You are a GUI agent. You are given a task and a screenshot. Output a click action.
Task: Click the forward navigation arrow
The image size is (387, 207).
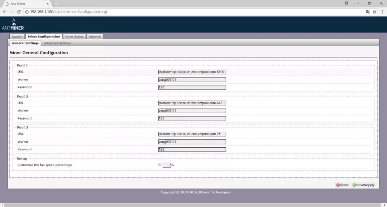tap(11, 12)
